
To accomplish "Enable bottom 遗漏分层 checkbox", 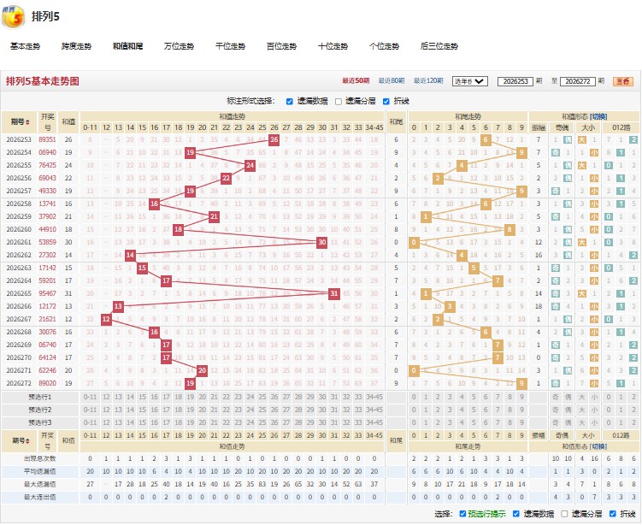I will (564, 514).
